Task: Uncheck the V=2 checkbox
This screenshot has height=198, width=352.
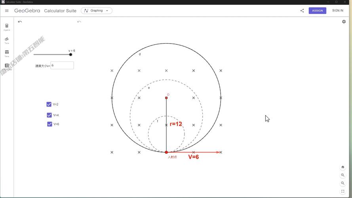Action: pos(49,105)
